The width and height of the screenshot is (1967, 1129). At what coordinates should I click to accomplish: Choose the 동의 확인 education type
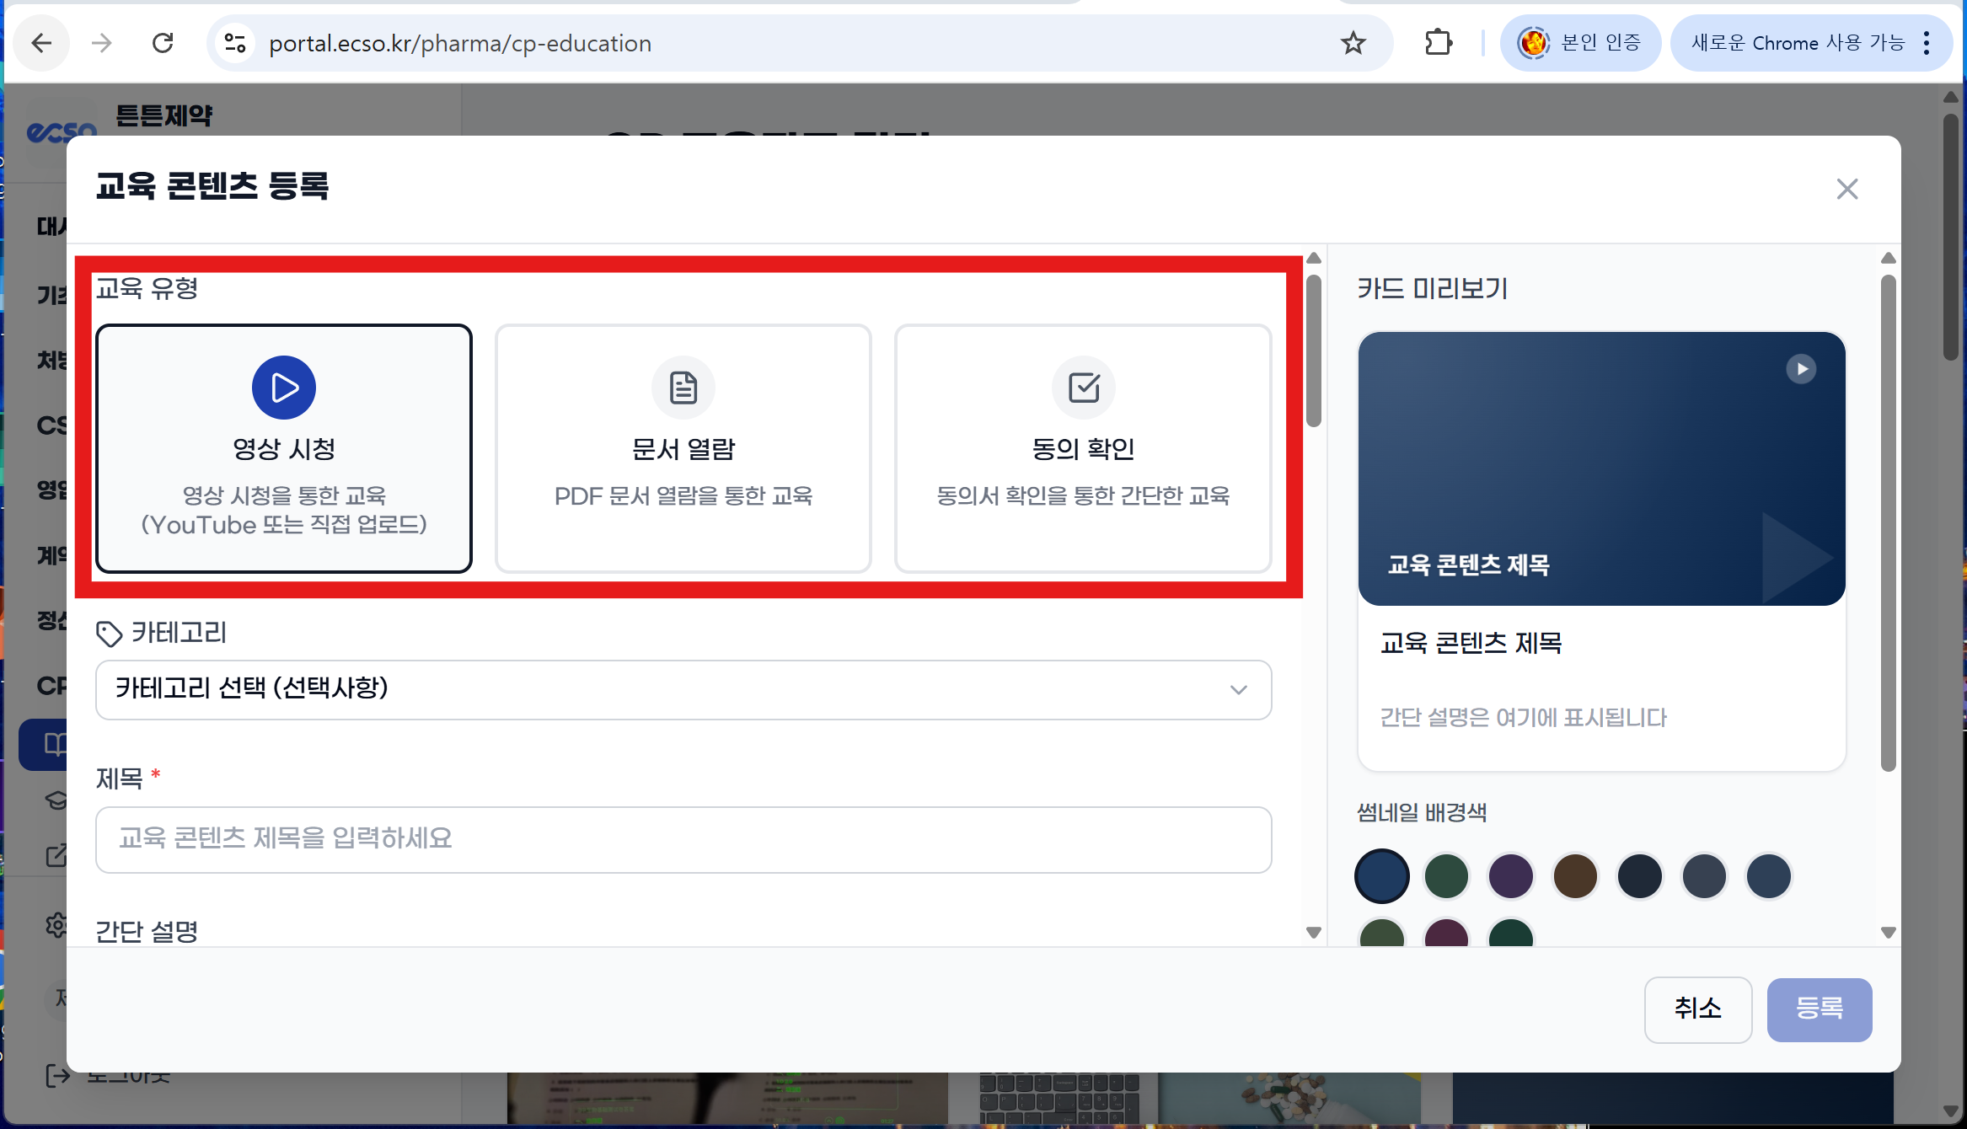(x=1083, y=448)
